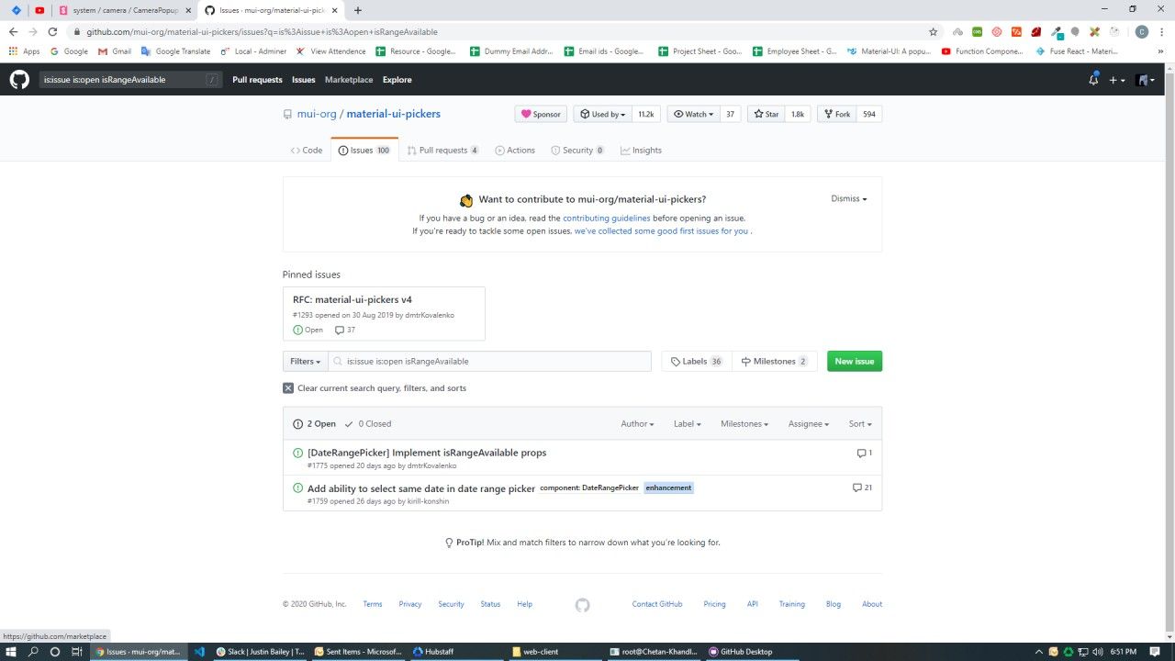Click the issue search filter input field
The height and width of the screenshot is (661, 1175).
point(496,362)
